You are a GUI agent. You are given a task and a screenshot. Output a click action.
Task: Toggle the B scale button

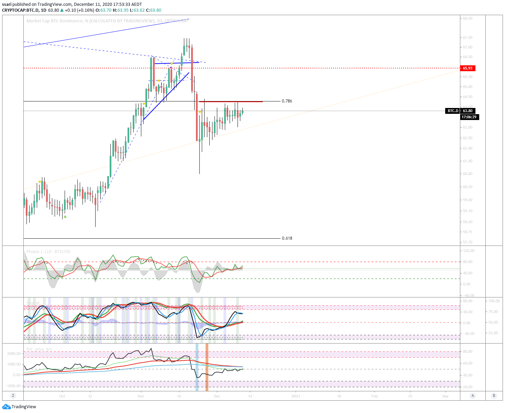click(494, 396)
